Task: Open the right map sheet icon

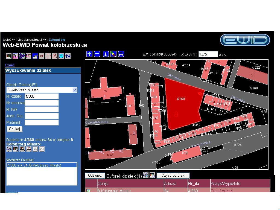Action: (42, 149)
